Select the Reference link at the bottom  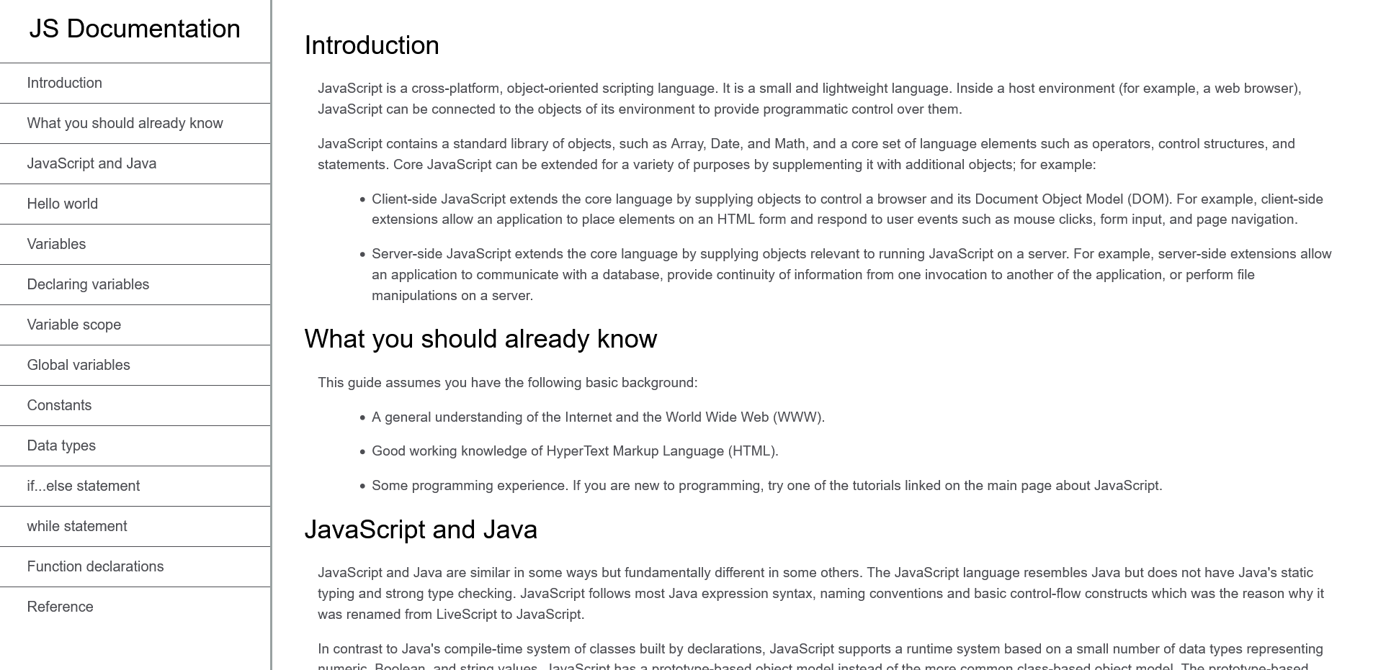(x=60, y=607)
